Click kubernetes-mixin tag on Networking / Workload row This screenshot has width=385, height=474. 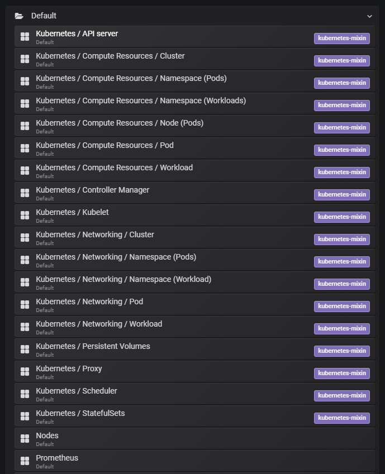tap(341, 329)
